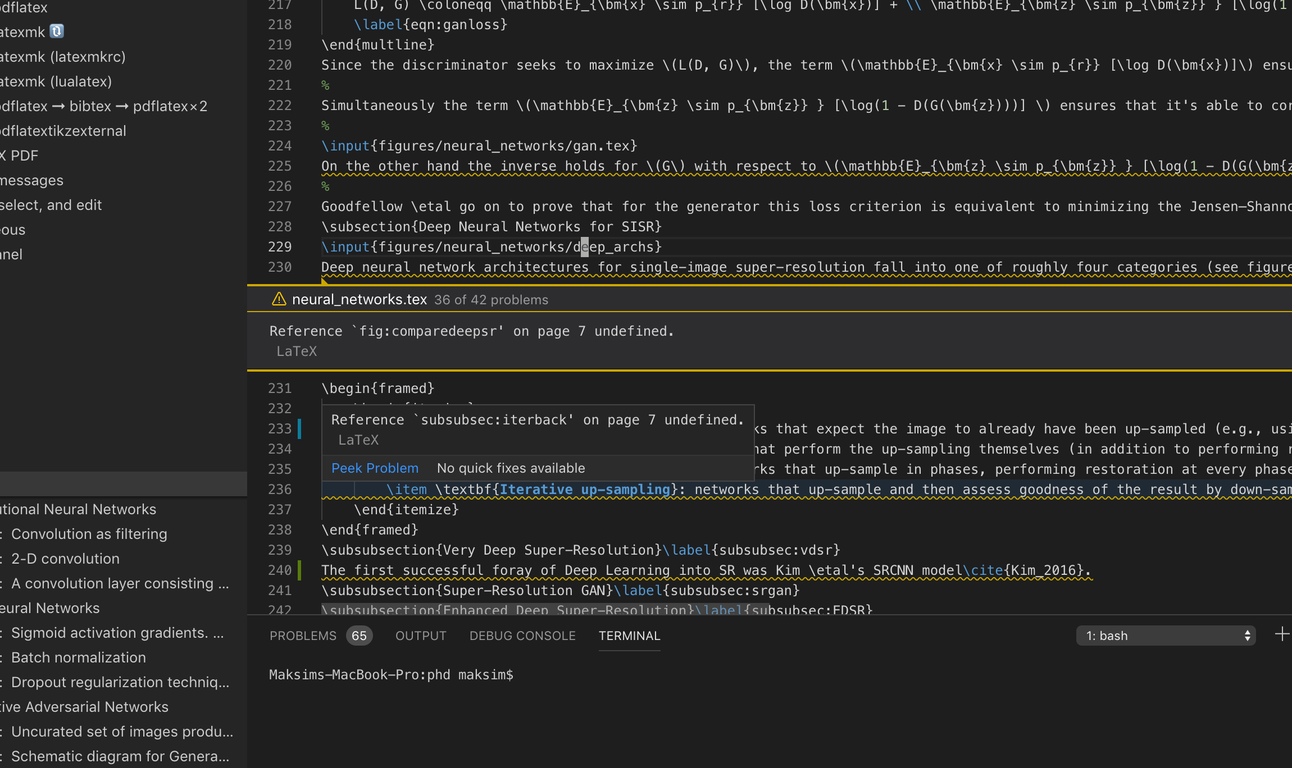
Task: Click the blue modified-line gutter marker at line 233
Action: pos(299,429)
